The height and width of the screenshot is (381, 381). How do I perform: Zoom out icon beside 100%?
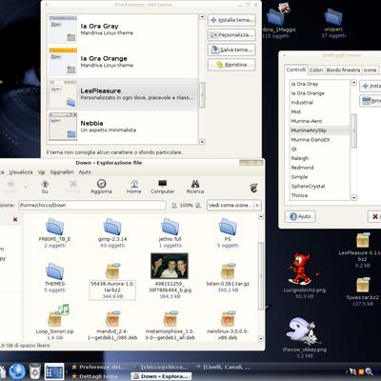pos(174,206)
